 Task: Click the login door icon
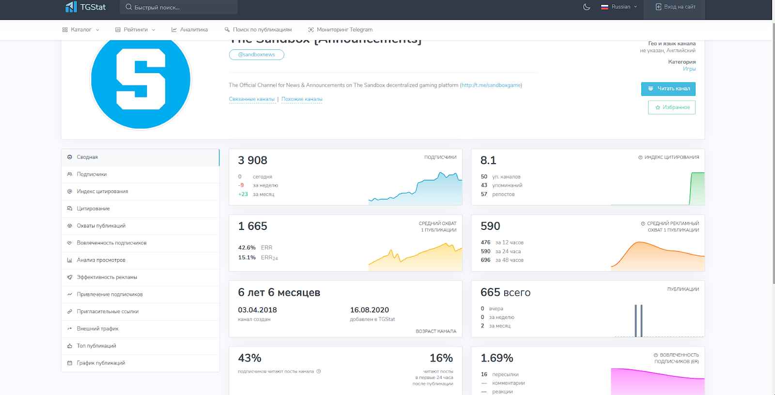[658, 7]
